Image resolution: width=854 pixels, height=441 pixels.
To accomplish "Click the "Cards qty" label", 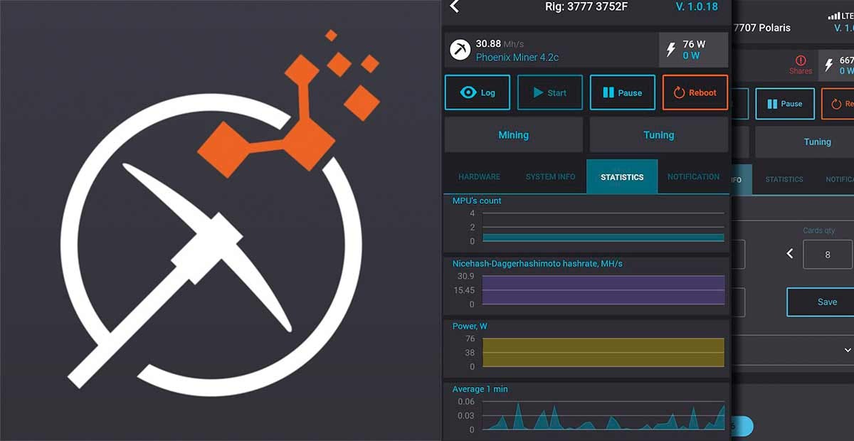I will (818, 231).
